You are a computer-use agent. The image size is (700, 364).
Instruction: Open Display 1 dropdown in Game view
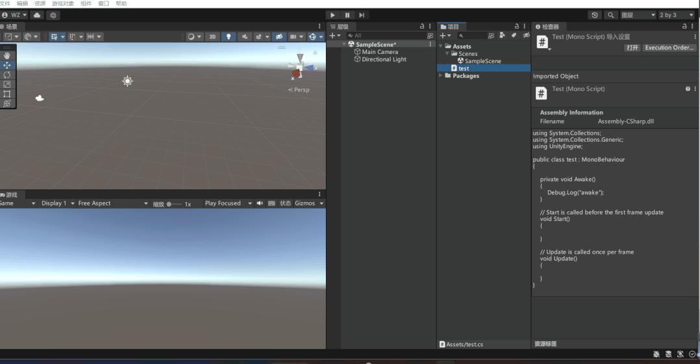tap(58, 203)
